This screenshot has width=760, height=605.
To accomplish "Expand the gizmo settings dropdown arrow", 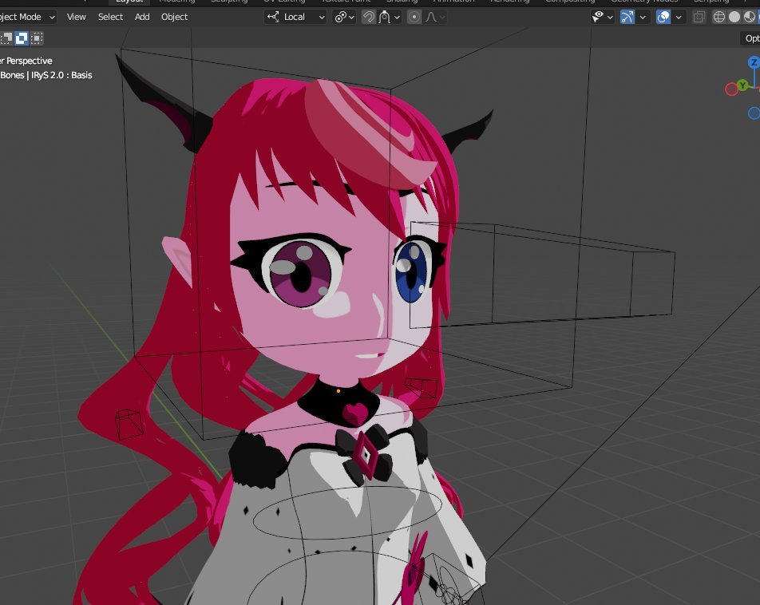I will [x=643, y=18].
